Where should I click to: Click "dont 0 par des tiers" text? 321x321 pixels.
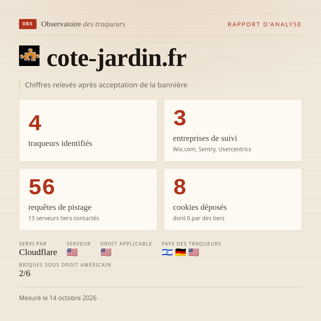[x=199, y=218]
